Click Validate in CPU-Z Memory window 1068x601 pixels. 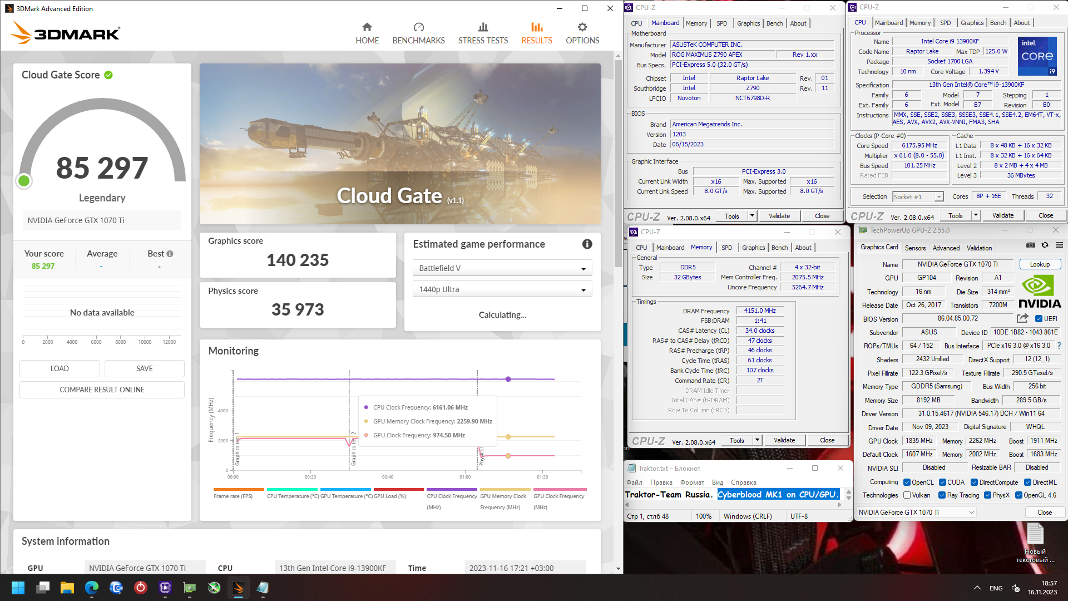coord(784,440)
